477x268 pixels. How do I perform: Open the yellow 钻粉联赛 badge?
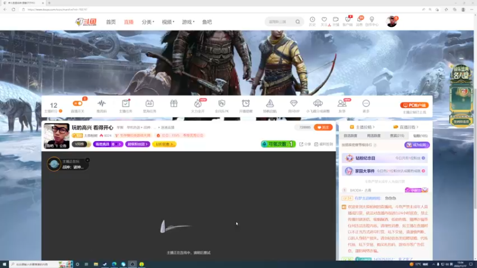164,144
